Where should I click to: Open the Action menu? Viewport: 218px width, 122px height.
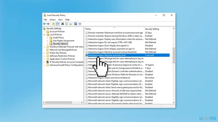click(52, 20)
